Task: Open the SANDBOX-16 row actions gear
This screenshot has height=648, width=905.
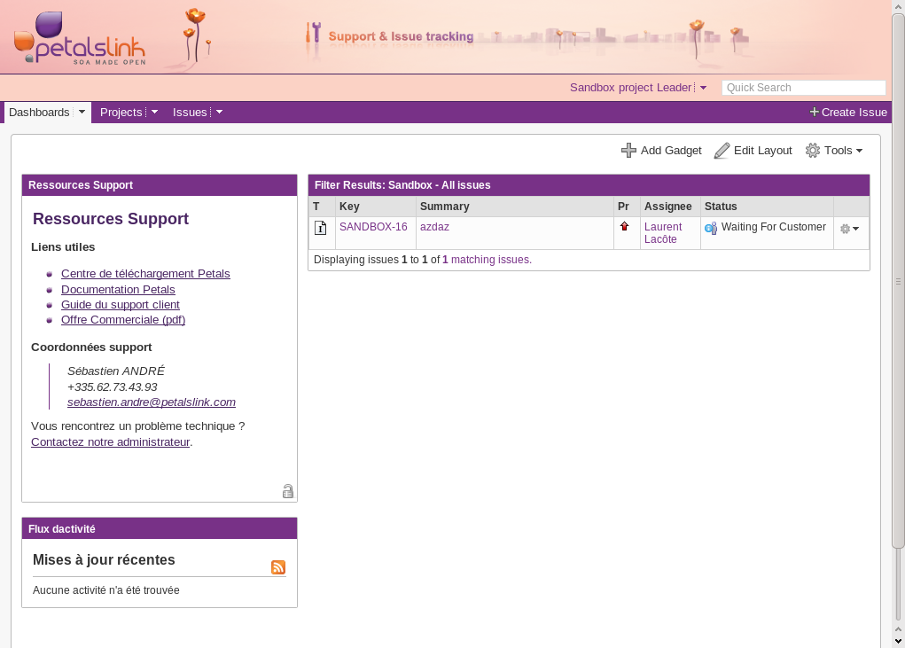Action: click(849, 229)
